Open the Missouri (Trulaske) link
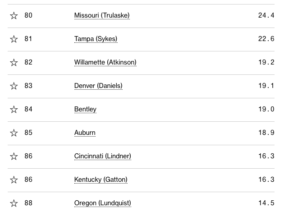The width and height of the screenshot is (284, 212). click(x=102, y=16)
